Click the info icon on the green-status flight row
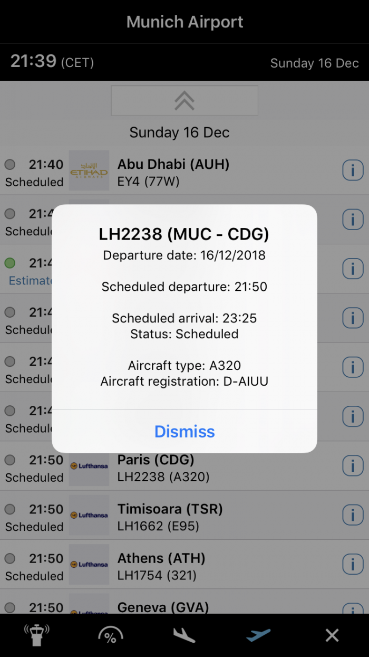 (x=353, y=269)
